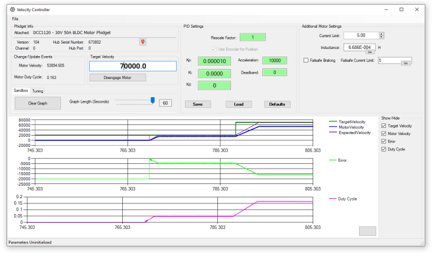Click the Acceleration value field

click(x=275, y=60)
